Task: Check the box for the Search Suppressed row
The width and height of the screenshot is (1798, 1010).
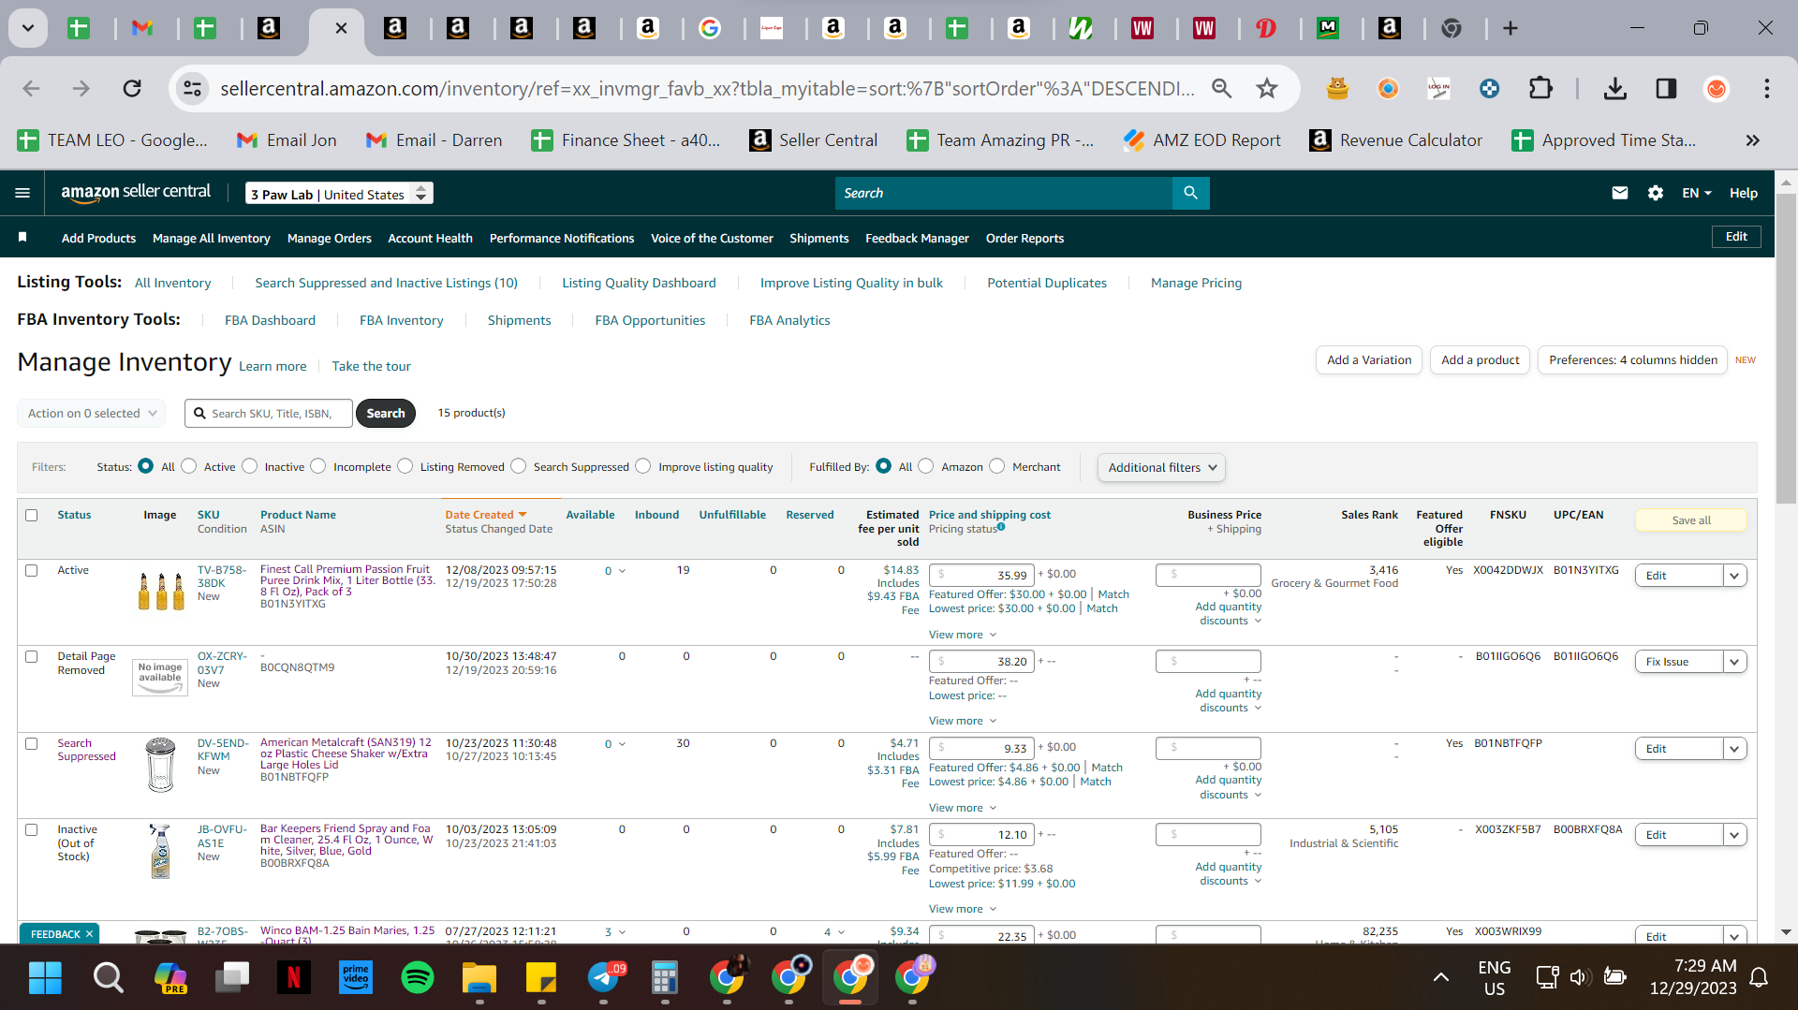Action: coord(32,743)
